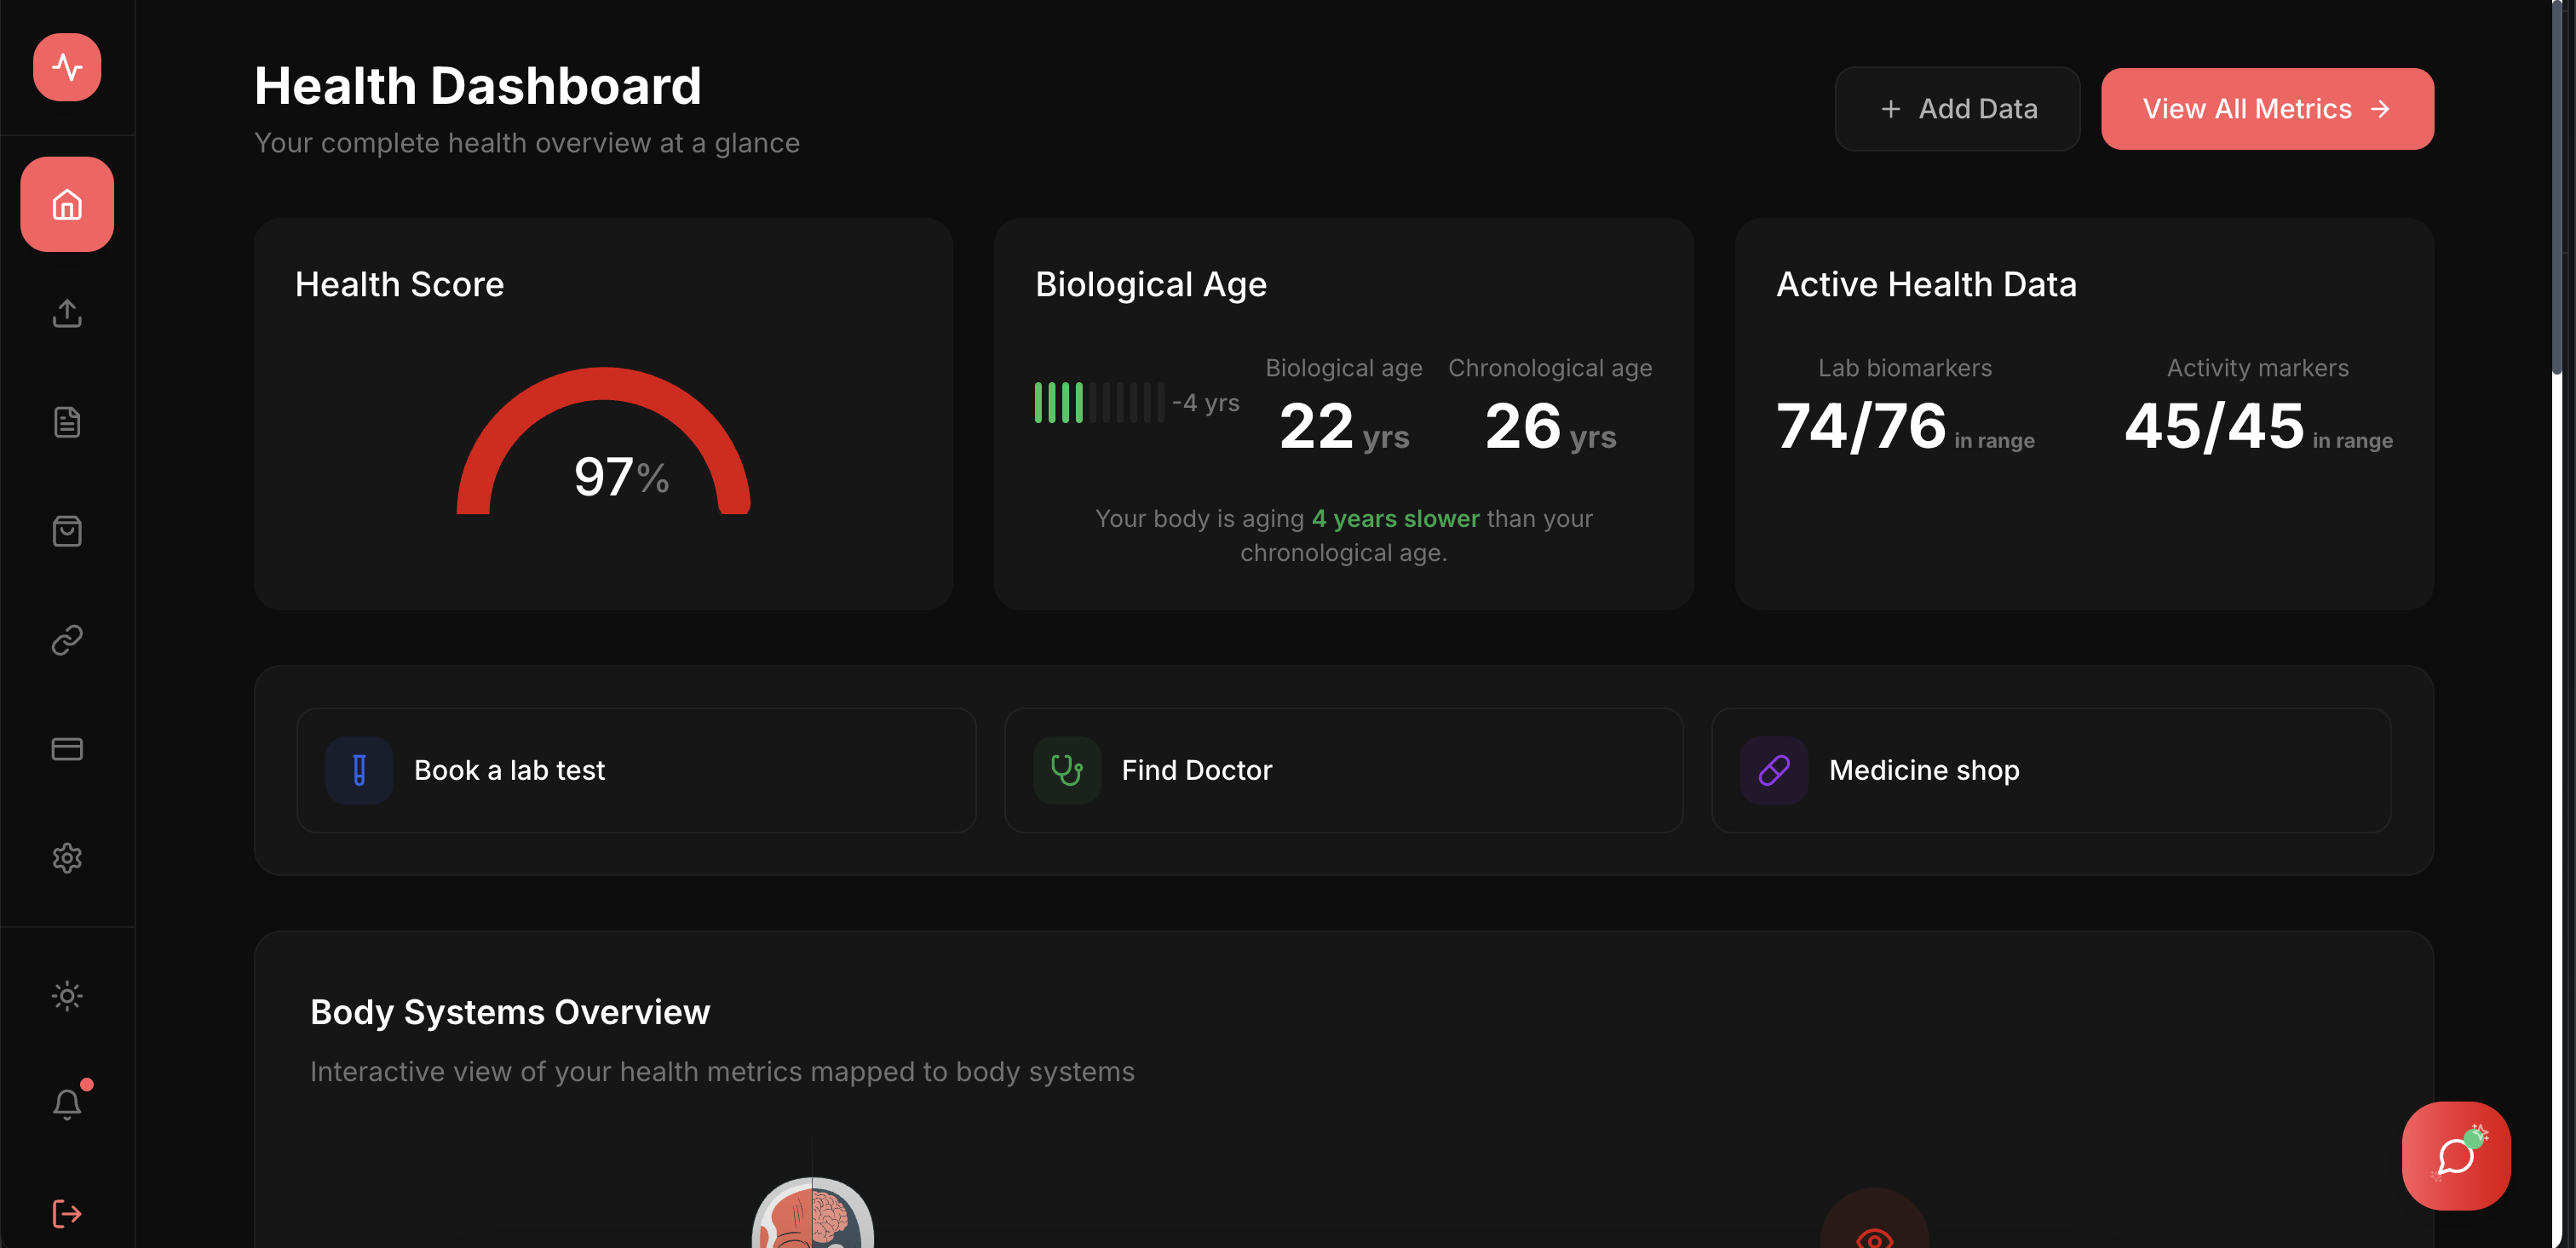2576x1248 pixels.
Task: Open the home dashboard sidebar icon
Action: tap(67, 205)
